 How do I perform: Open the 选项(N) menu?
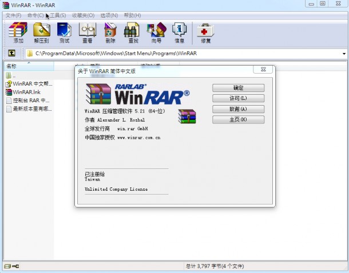click(x=109, y=15)
